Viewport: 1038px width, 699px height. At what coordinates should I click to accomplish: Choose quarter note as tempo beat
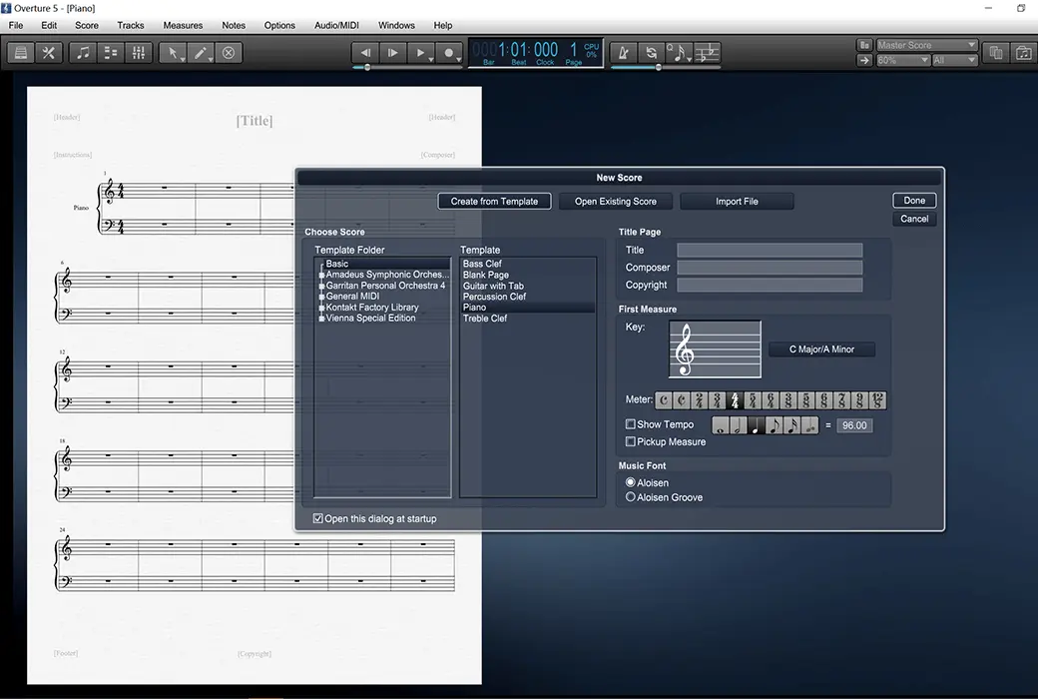tap(757, 425)
